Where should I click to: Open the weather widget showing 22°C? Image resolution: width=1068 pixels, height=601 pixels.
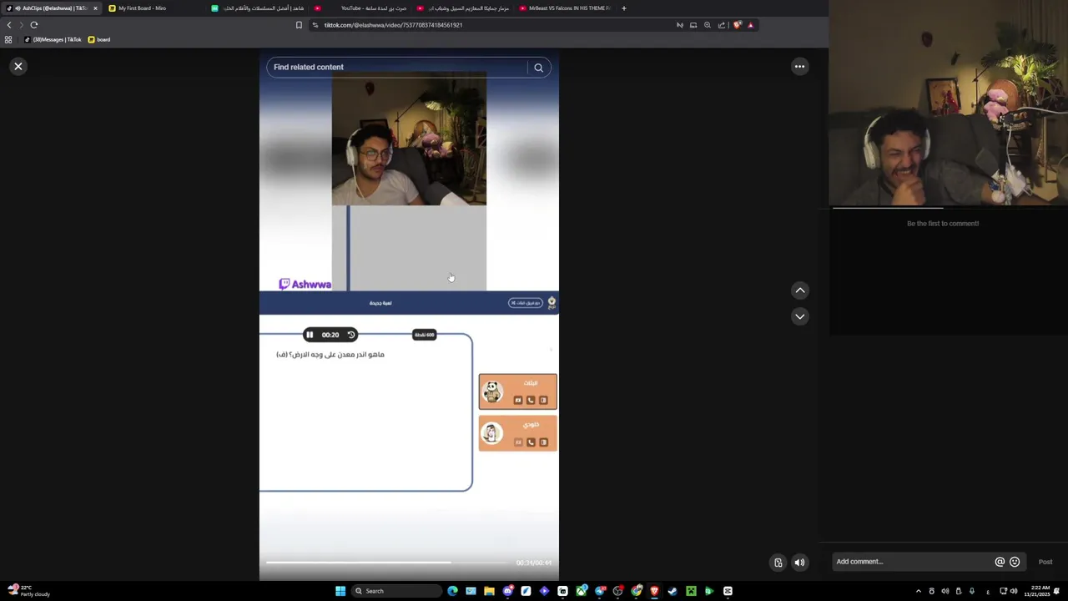point(28,591)
